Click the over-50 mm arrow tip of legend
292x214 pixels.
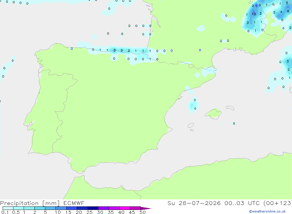coord(146,208)
